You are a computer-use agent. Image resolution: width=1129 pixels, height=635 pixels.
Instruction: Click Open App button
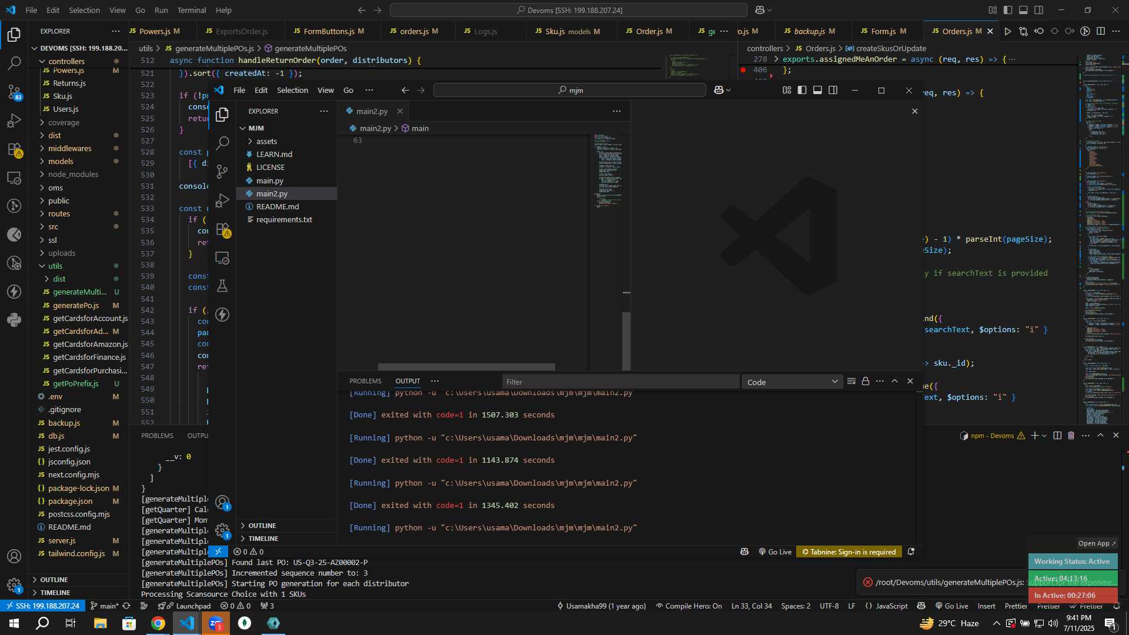pyautogui.click(x=1097, y=543)
